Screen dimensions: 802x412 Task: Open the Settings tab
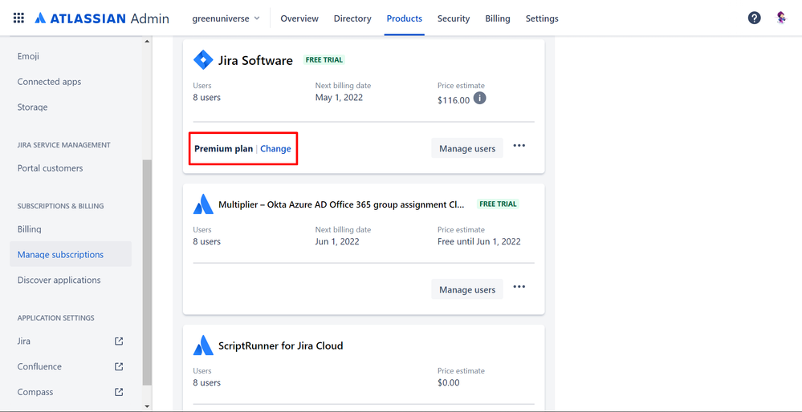(542, 18)
